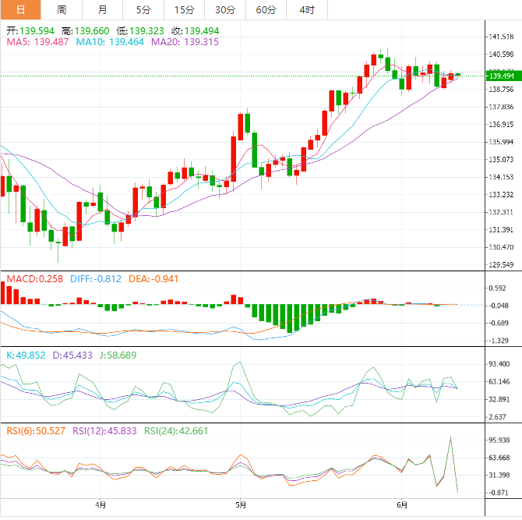Select the 月 (monthly) chart tab

point(103,10)
